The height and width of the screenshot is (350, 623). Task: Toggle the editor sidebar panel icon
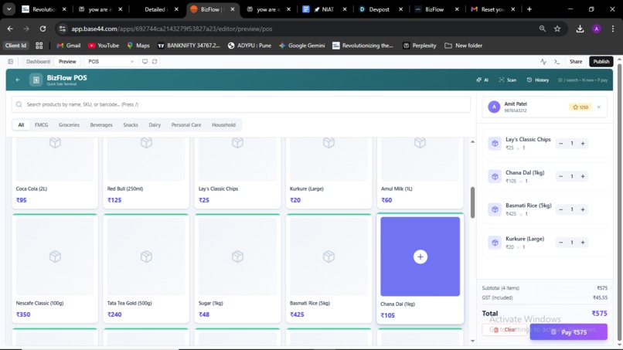tap(10, 62)
